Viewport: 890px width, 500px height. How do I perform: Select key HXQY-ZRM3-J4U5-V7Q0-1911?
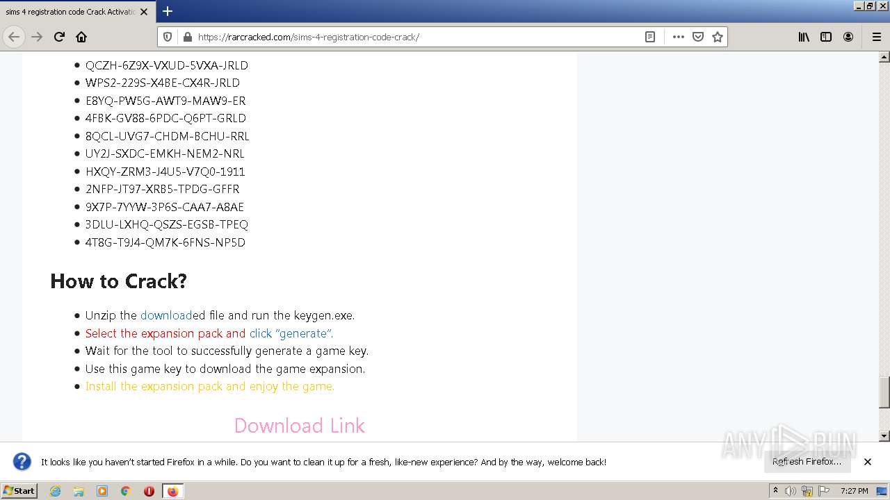(x=165, y=172)
